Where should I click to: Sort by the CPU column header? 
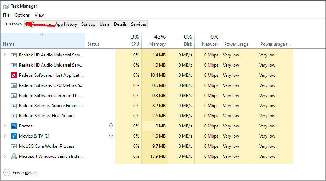128,41
